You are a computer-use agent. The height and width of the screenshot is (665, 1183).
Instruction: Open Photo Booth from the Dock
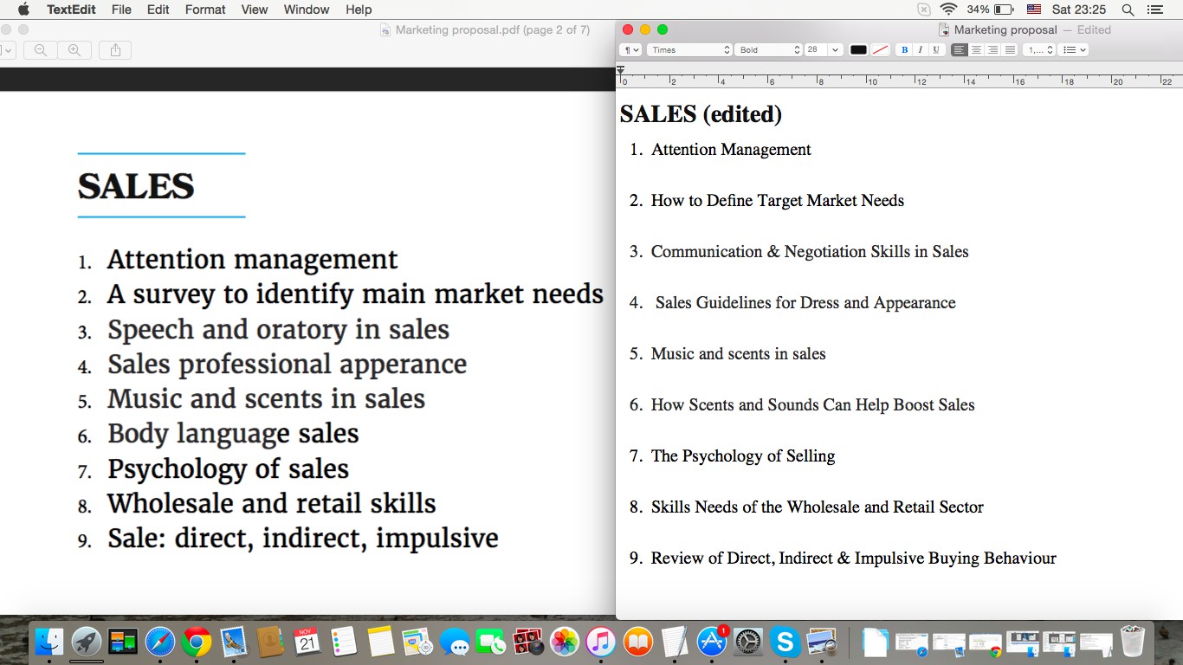click(x=528, y=642)
